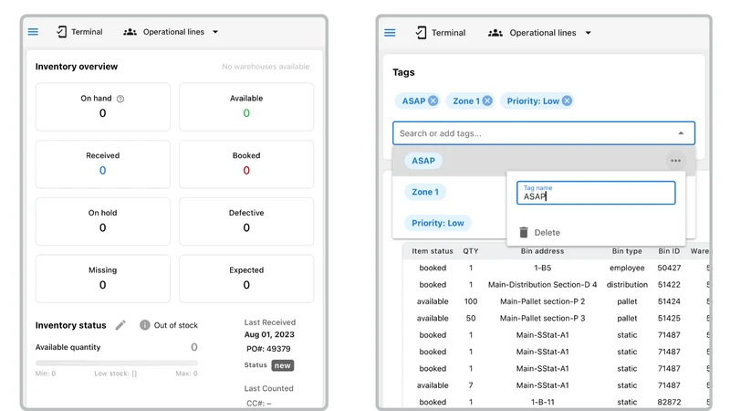The height and width of the screenshot is (411, 730).
Task: Click Bin ID 51422
Action: click(669, 285)
